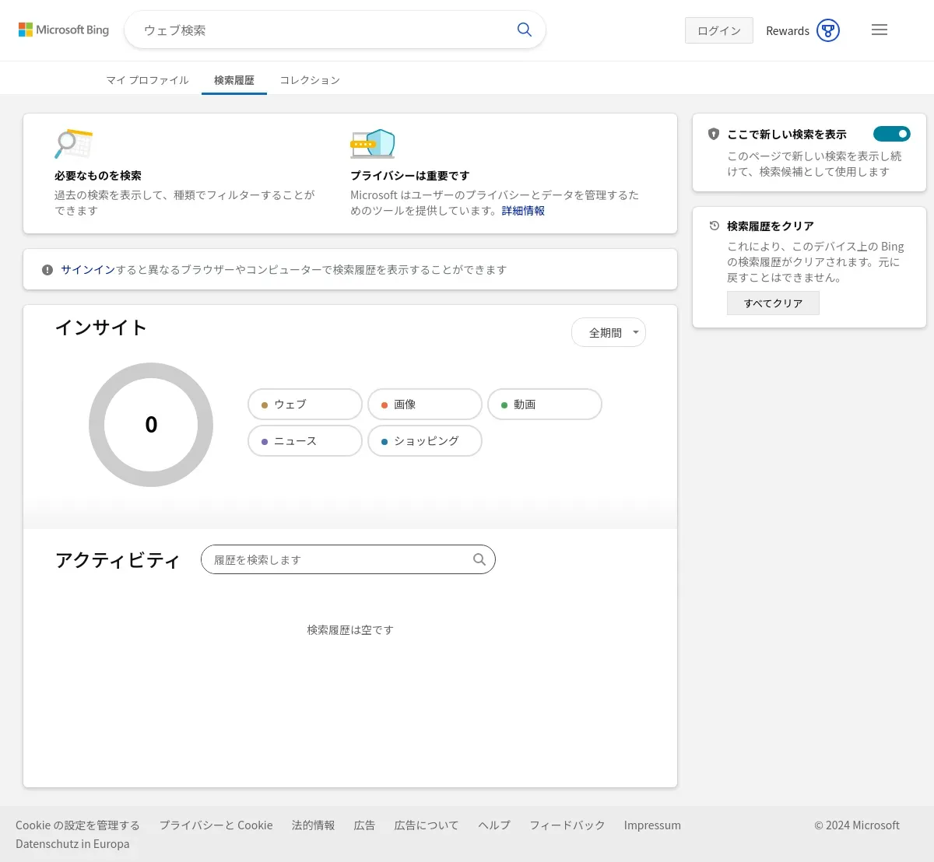Click the Microsoft Bing logo
This screenshot has height=862, width=934.
64,30
